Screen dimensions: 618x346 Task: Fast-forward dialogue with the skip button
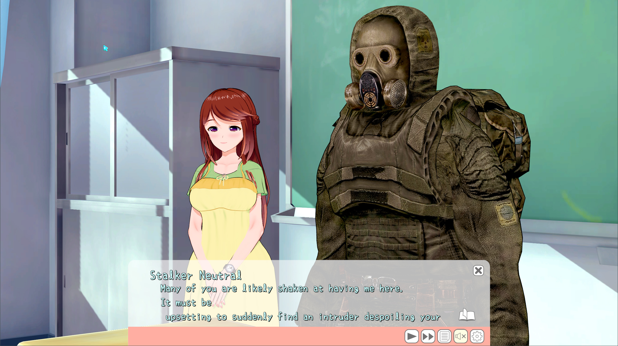click(x=428, y=336)
